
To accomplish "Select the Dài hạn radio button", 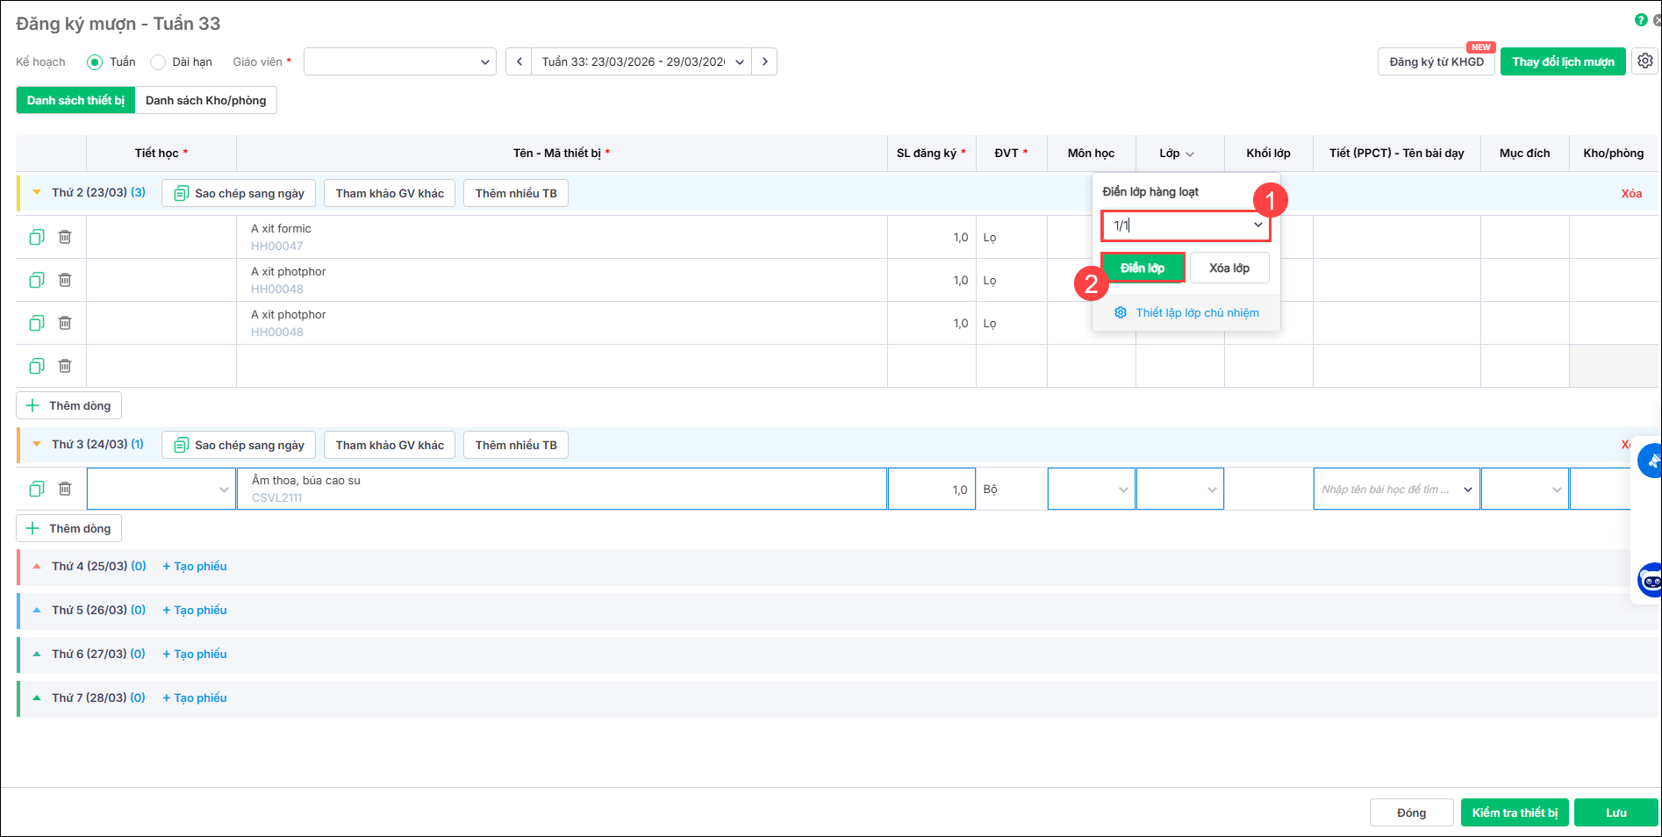I will [158, 62].
